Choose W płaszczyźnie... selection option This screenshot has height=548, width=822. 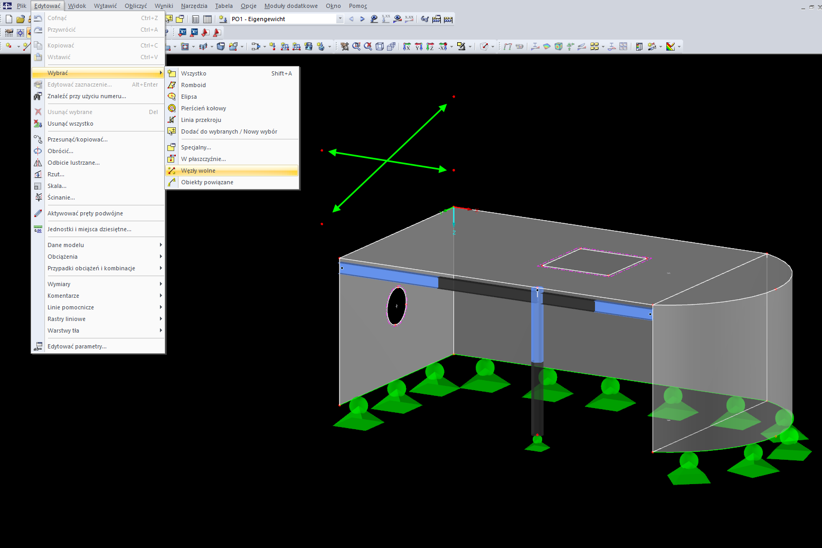point(232,159)
